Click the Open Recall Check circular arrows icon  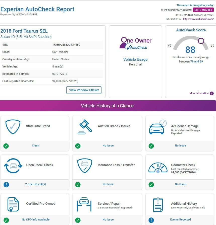13,166
